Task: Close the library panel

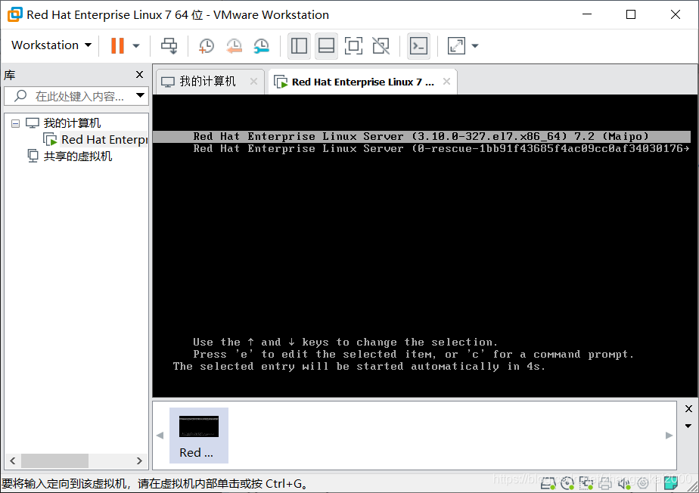Action: click(139, 74)
